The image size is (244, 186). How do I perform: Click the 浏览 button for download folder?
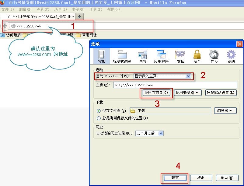point(225,111)
